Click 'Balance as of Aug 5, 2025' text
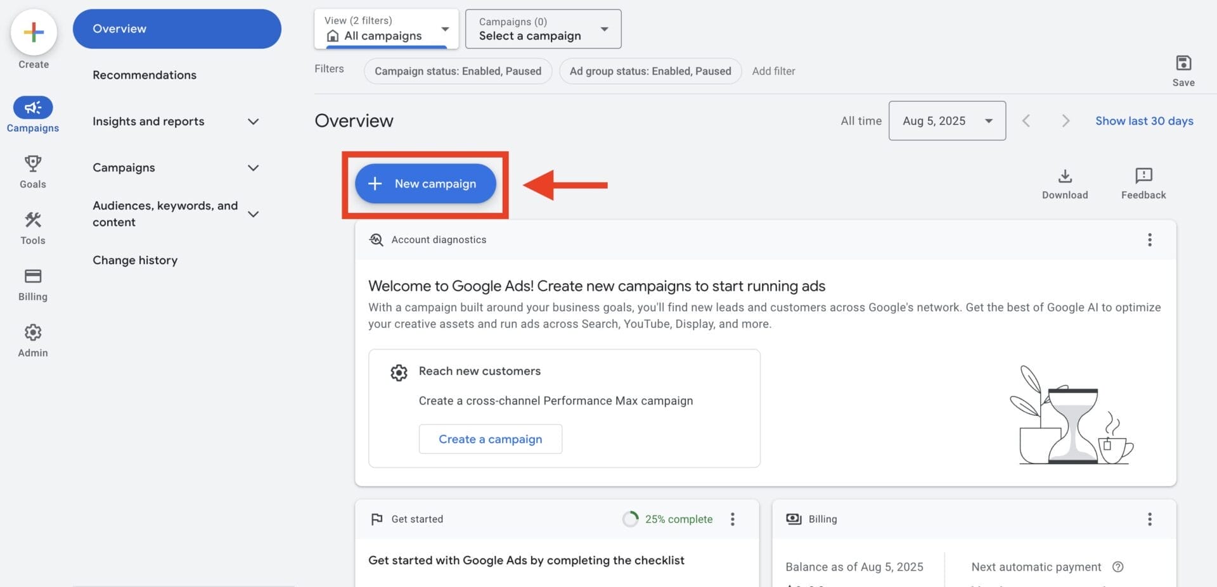This screenshot has width=1217, height=587. (854, 567)
